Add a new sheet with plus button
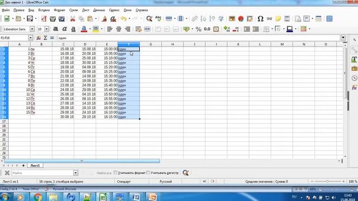The image size is (358, 201). [x=23, y=165]
